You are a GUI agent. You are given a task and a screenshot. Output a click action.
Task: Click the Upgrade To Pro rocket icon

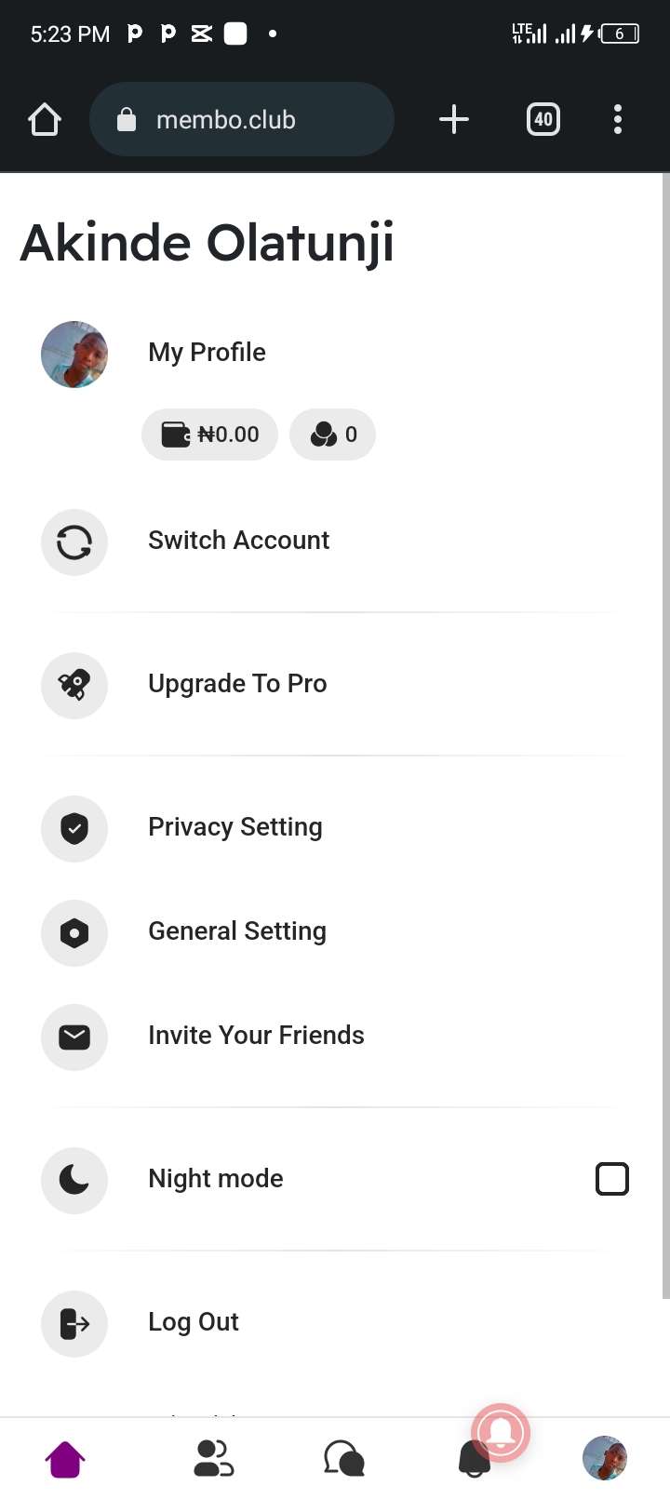[x=74, y=686]
